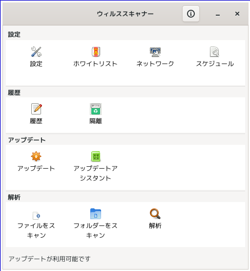
Task: Open the 隔離 green recycle box icon
Action: coord(96,109)
